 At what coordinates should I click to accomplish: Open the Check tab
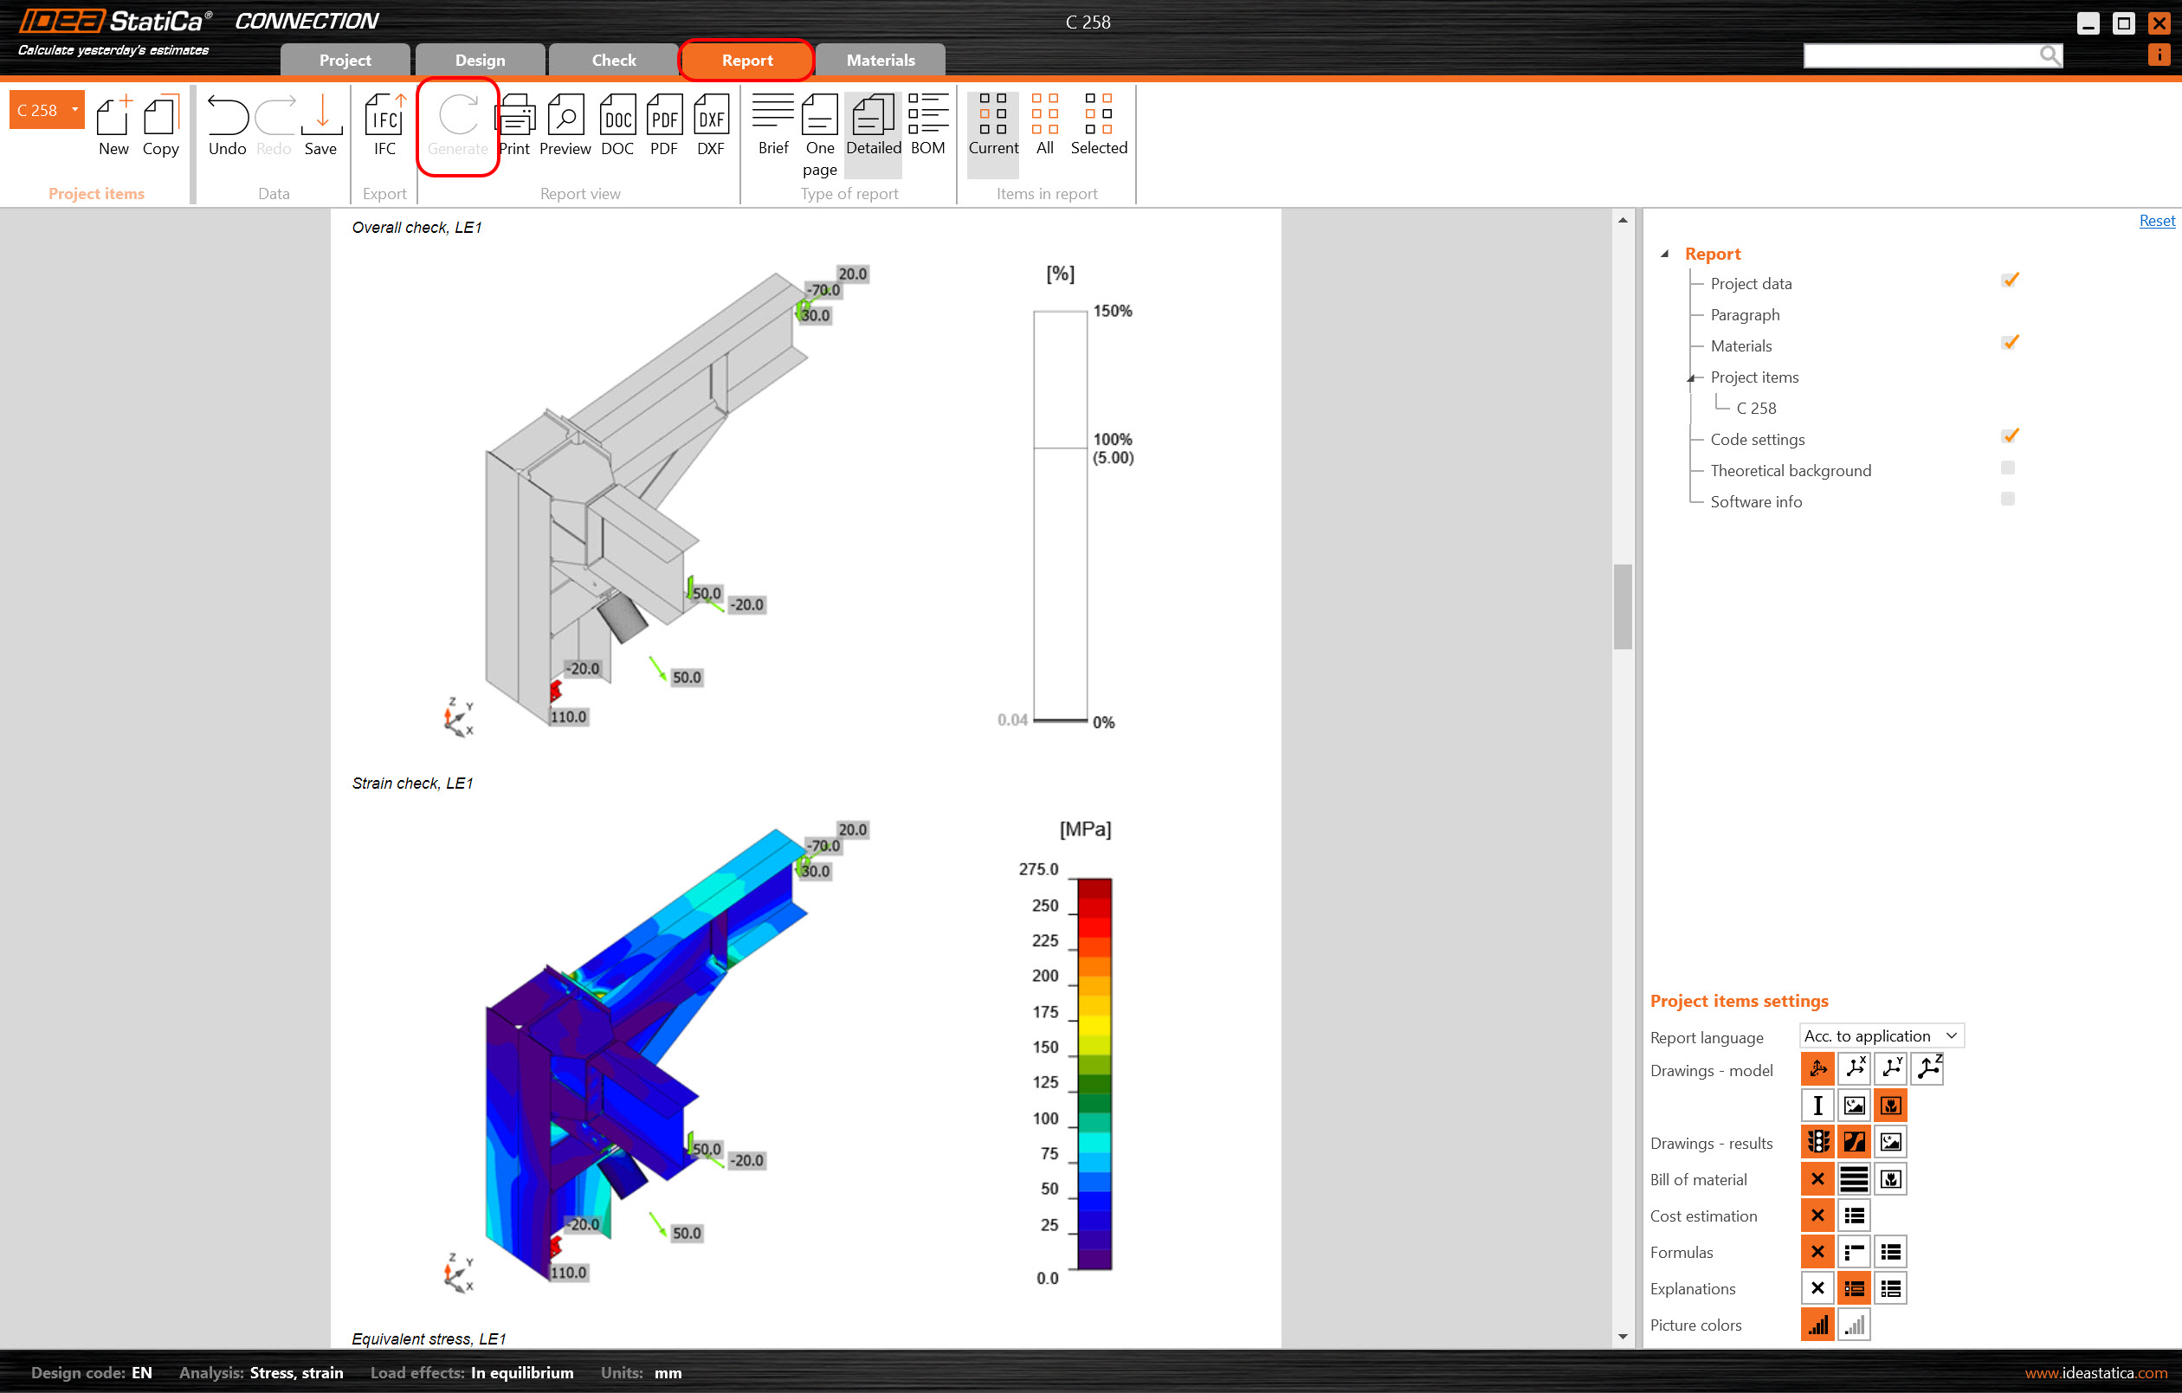[613, 61]
